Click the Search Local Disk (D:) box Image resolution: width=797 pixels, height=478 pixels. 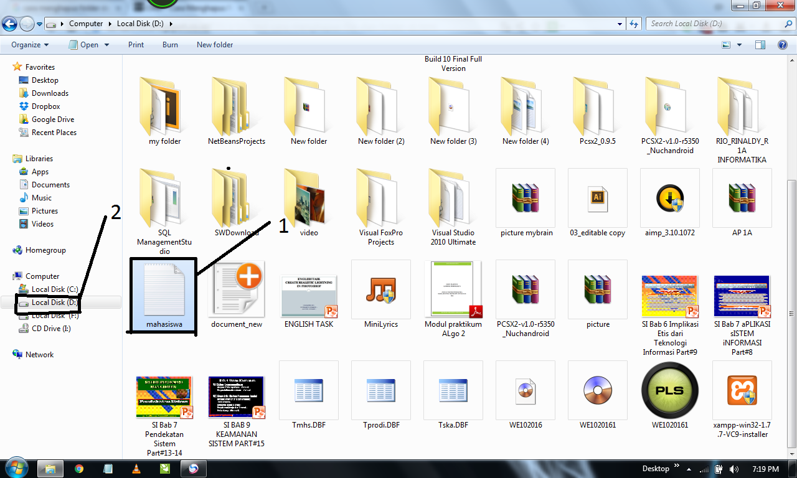[716, 24]
